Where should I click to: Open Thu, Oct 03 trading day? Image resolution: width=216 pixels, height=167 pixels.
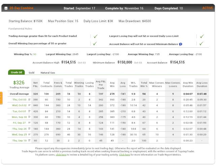pyautogui.click(x=19, y=99)
